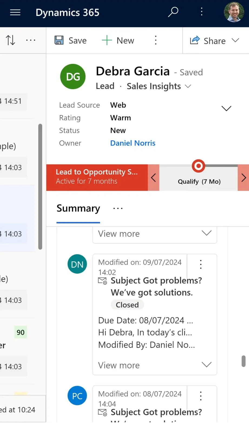Click the list pane scrollbar
249x423 pixels.
click(40, 187)
